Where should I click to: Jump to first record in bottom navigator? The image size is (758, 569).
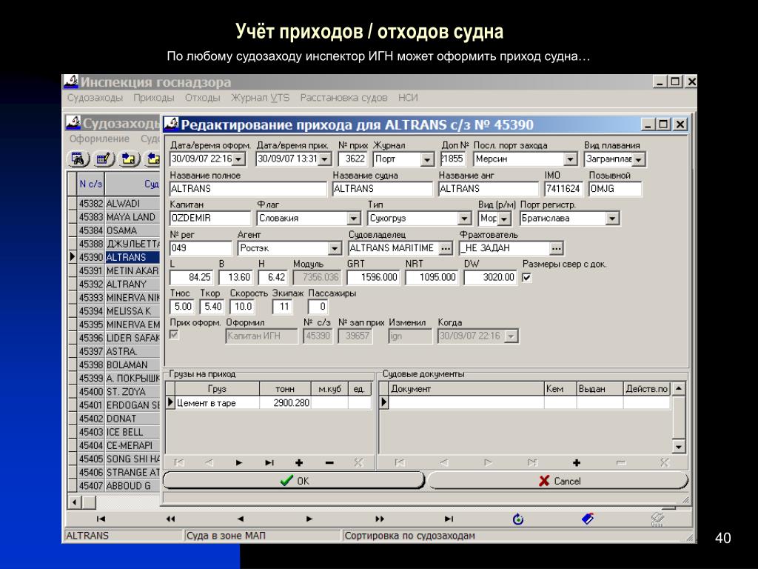pos(101,519)
